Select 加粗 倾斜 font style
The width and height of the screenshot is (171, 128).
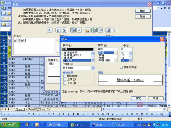pos(106,60)
